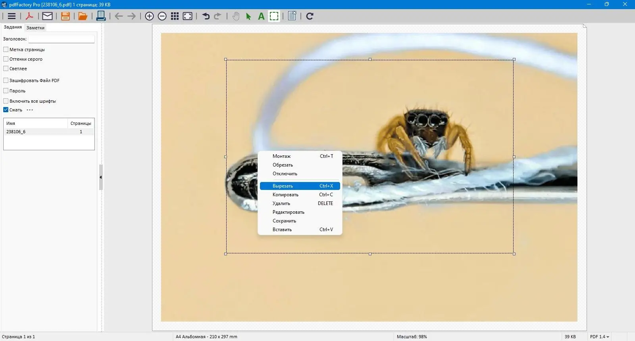
Task: Select the text tool A icon
Action: click(x=261, y=16)
